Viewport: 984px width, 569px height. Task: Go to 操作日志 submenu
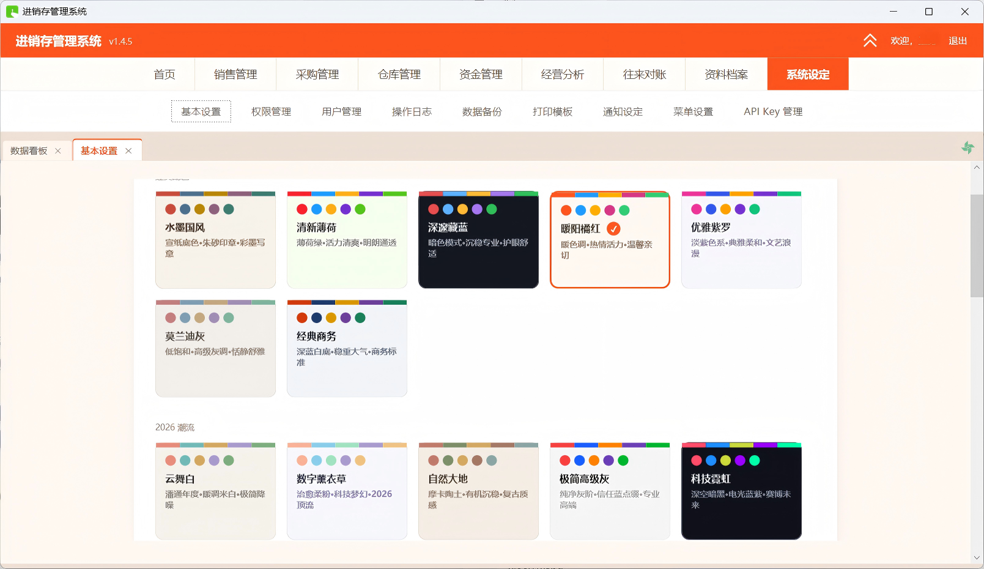412,111
